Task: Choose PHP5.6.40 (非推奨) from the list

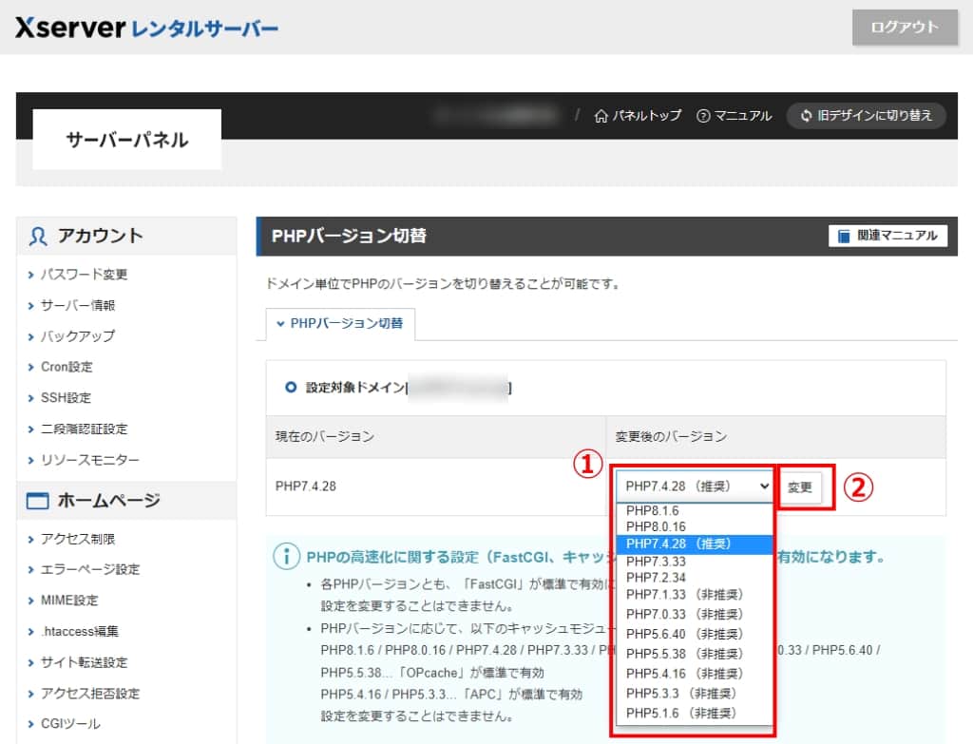Action: 695,635
